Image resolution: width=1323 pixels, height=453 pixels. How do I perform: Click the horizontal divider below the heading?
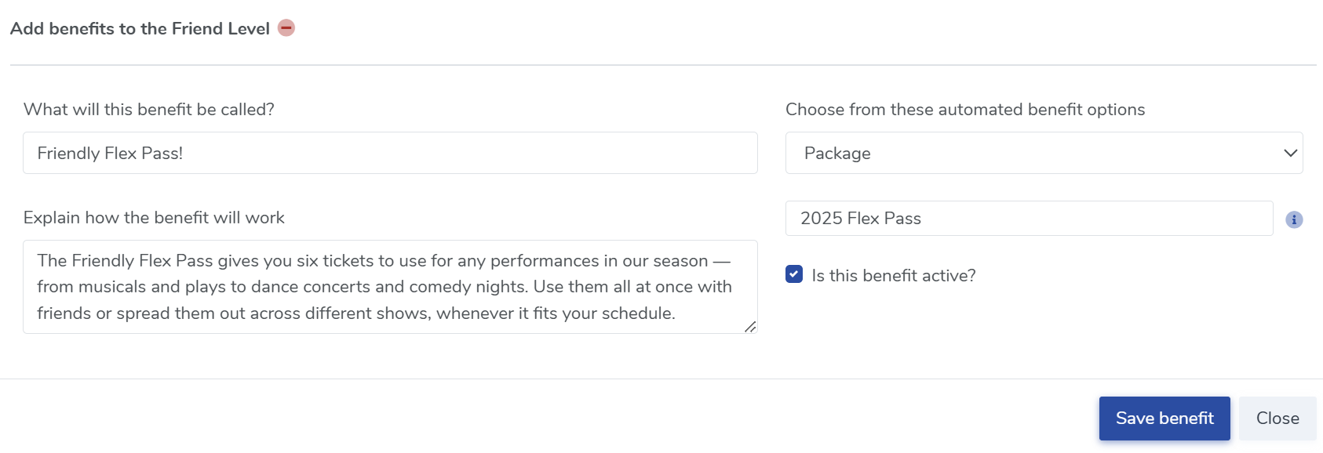[x=663, y=65]
